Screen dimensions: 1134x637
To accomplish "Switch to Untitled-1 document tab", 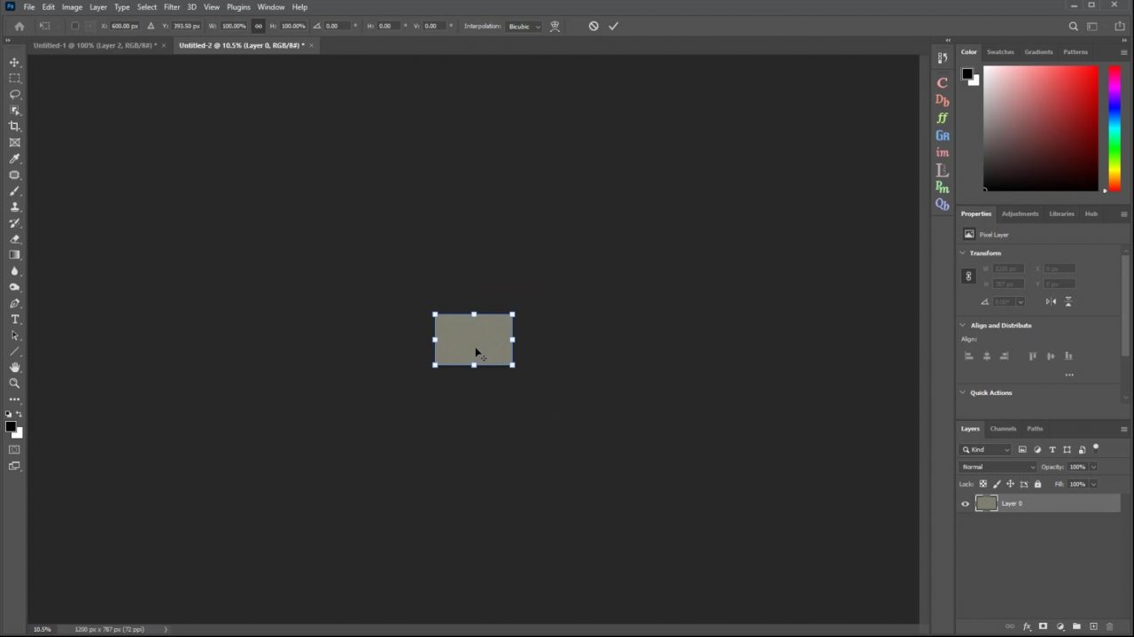I will [x=95, y=45].
